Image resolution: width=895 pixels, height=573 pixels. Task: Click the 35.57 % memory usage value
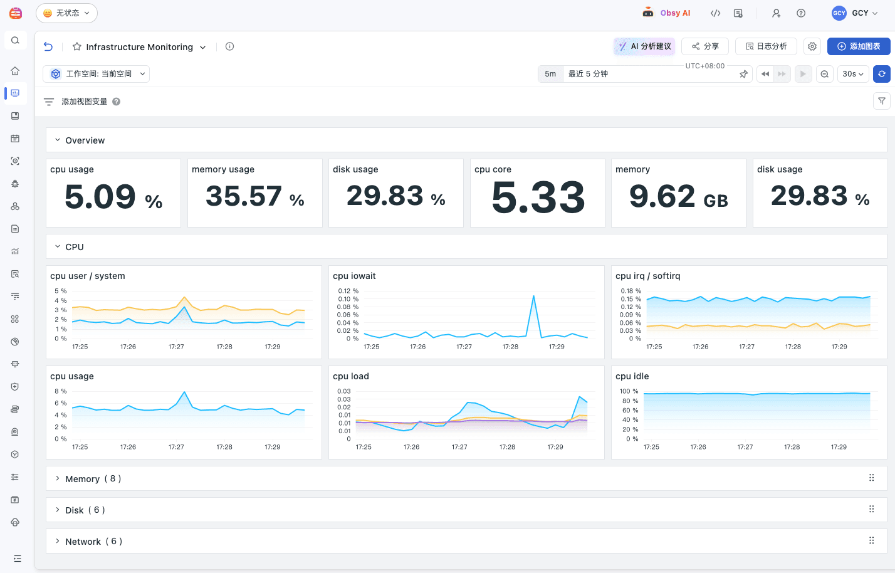[x=255, y=197]
